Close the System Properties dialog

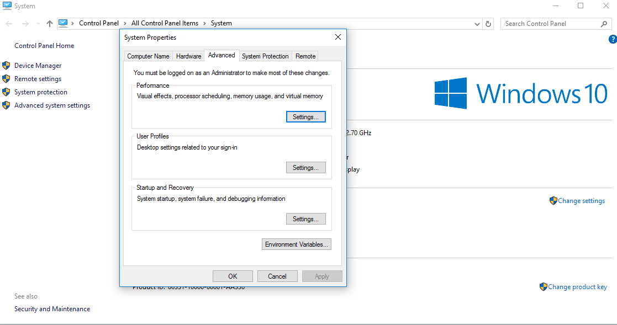pos(337,37)
